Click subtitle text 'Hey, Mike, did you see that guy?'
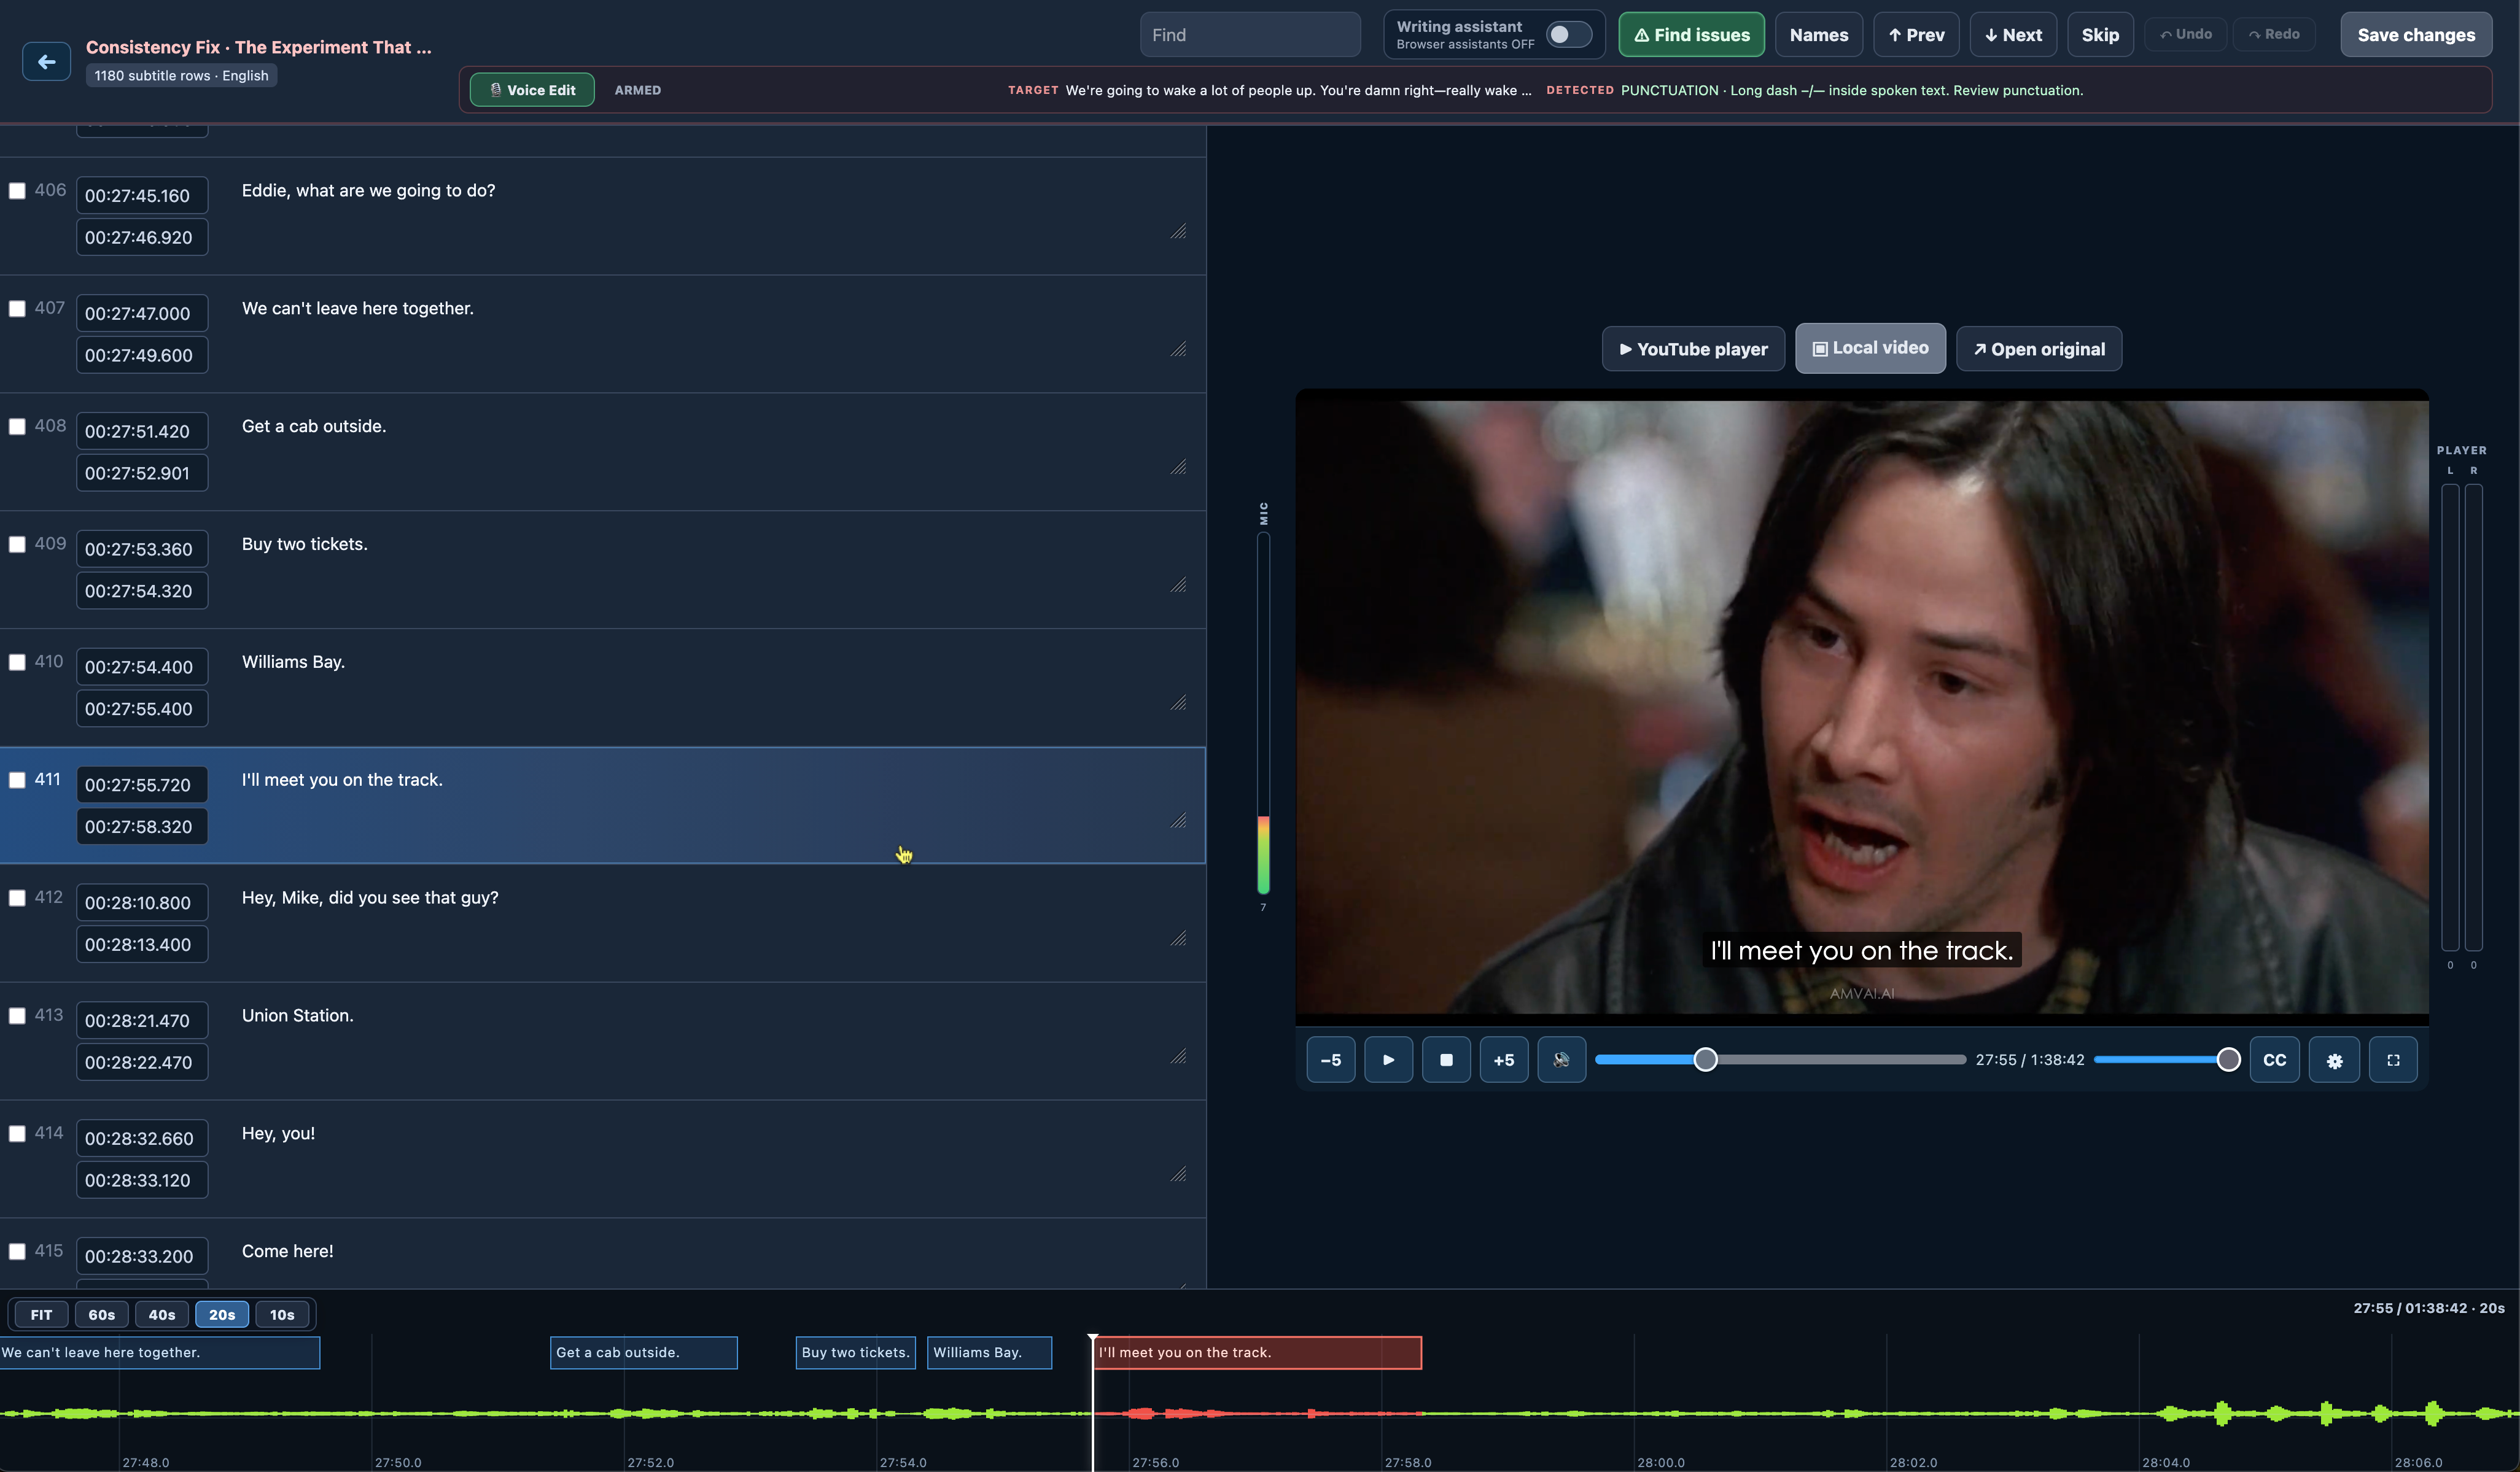2520x1472 pixels. [x=370, y=898]
